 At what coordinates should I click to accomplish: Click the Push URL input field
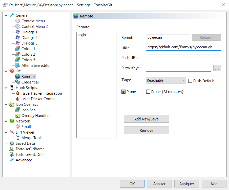coord(183,57)
